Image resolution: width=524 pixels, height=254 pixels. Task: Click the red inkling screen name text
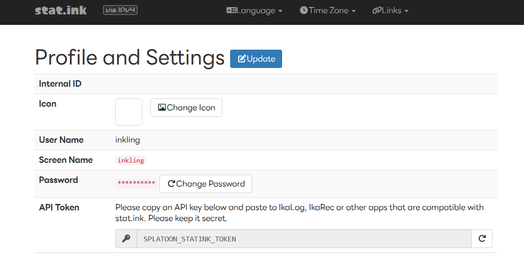coord(131,160)
